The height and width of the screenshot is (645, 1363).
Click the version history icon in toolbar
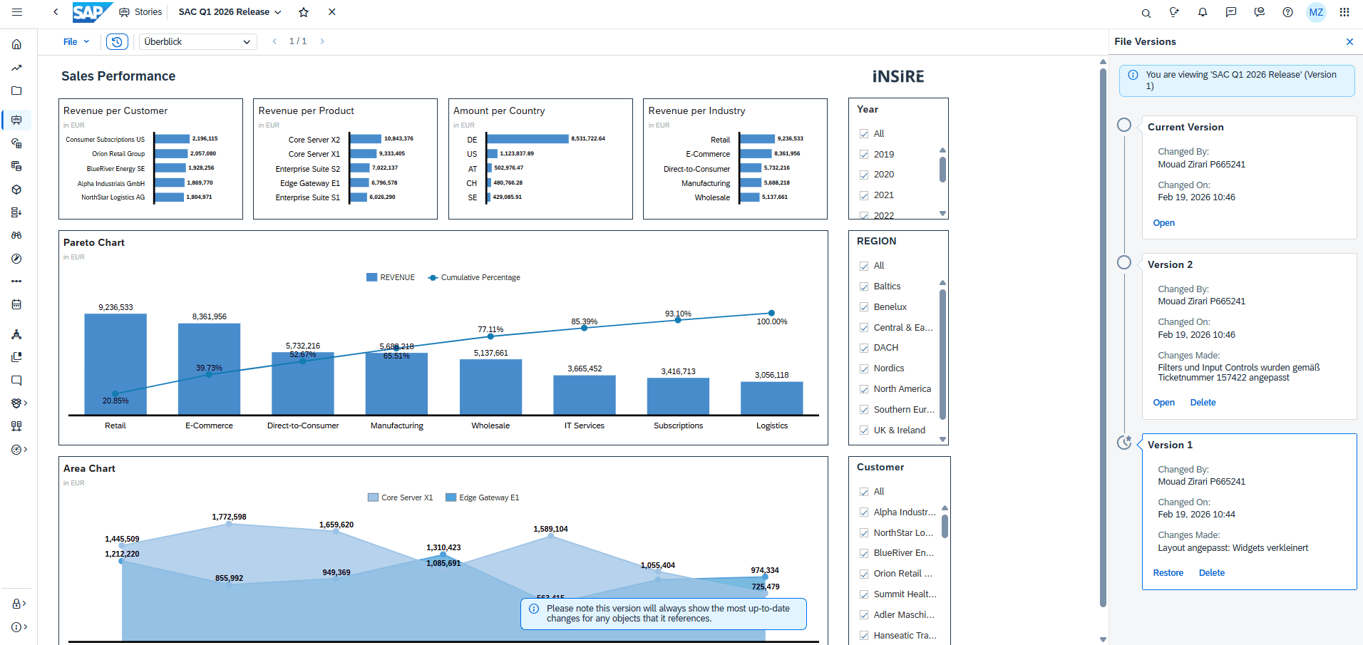tap(117, 42)
